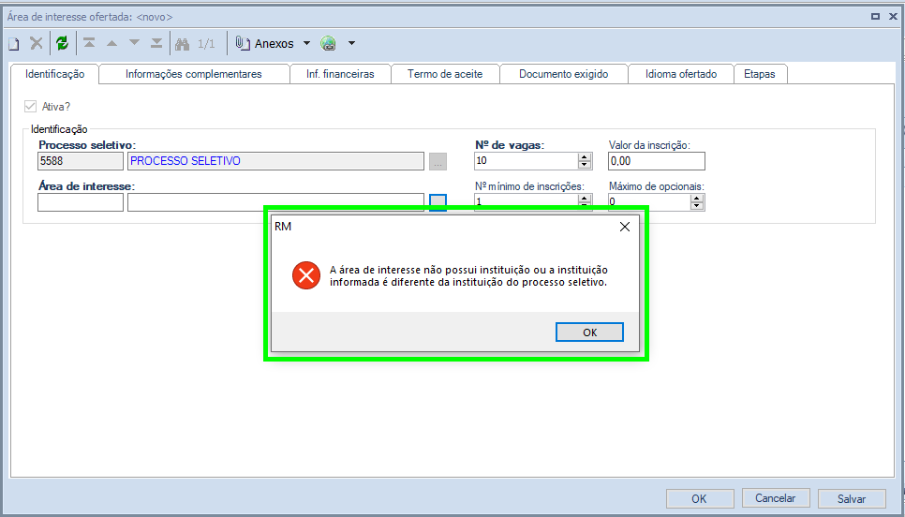
Task: Refresh the record with green arrows icon
Action: coord(63,43)
